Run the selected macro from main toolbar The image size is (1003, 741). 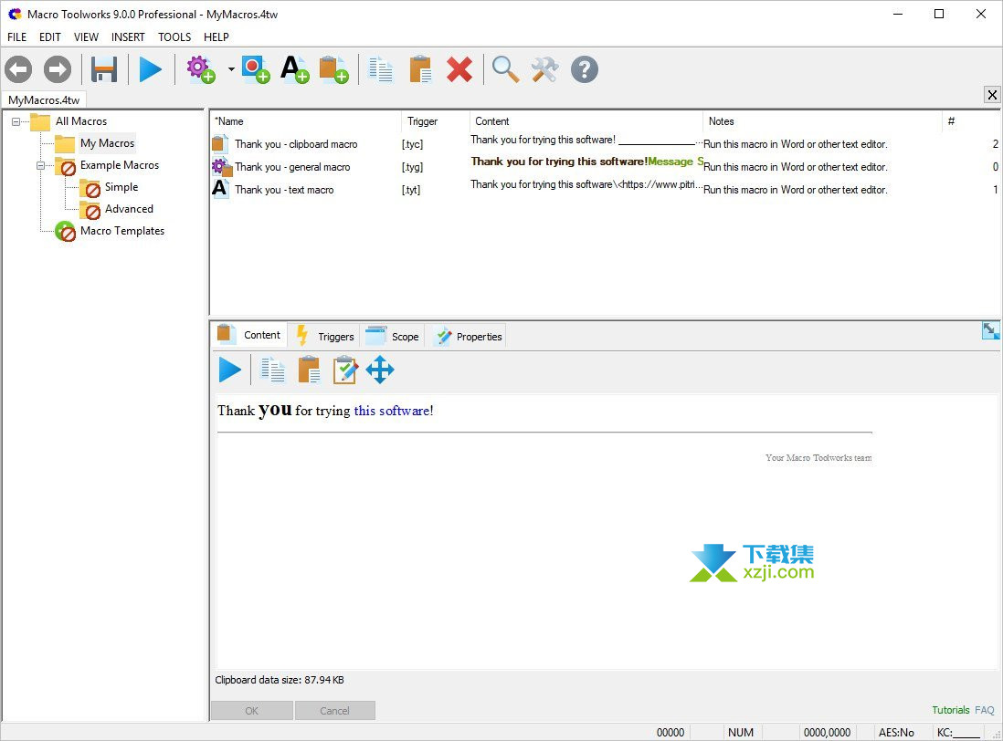pyautogui.click(x=151, y=69)
